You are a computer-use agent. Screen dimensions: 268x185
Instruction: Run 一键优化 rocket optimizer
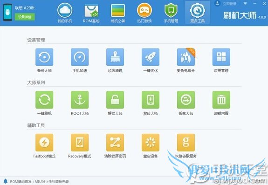tap(151, 57)
